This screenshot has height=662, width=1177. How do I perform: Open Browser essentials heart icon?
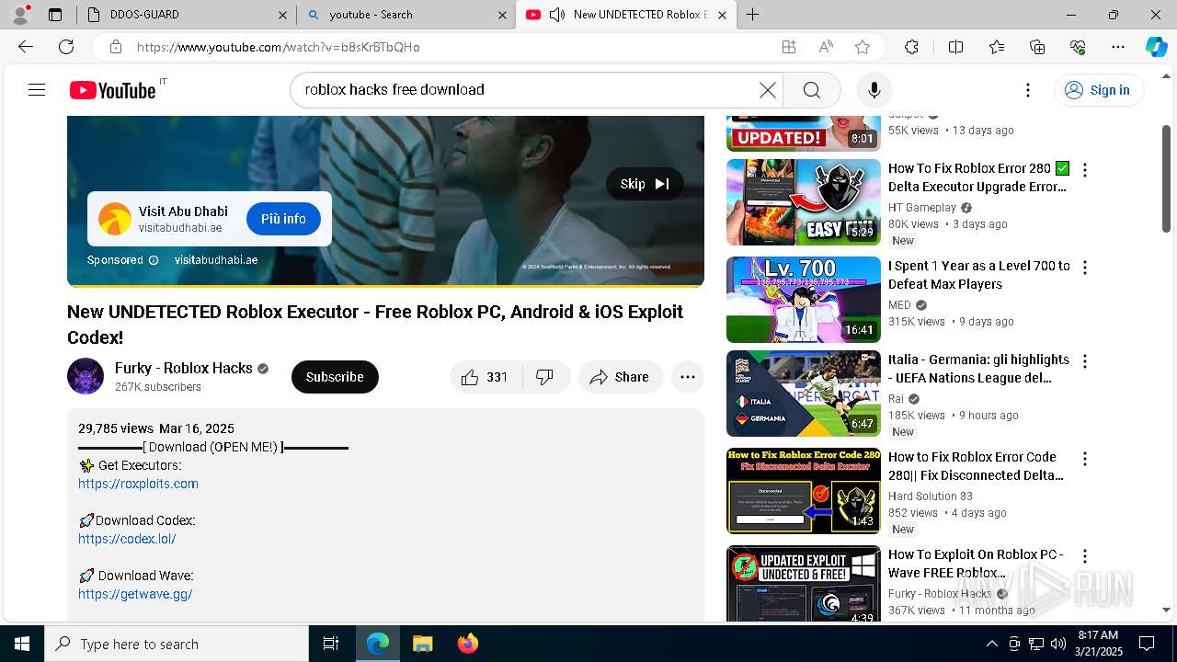[1078, 47]
